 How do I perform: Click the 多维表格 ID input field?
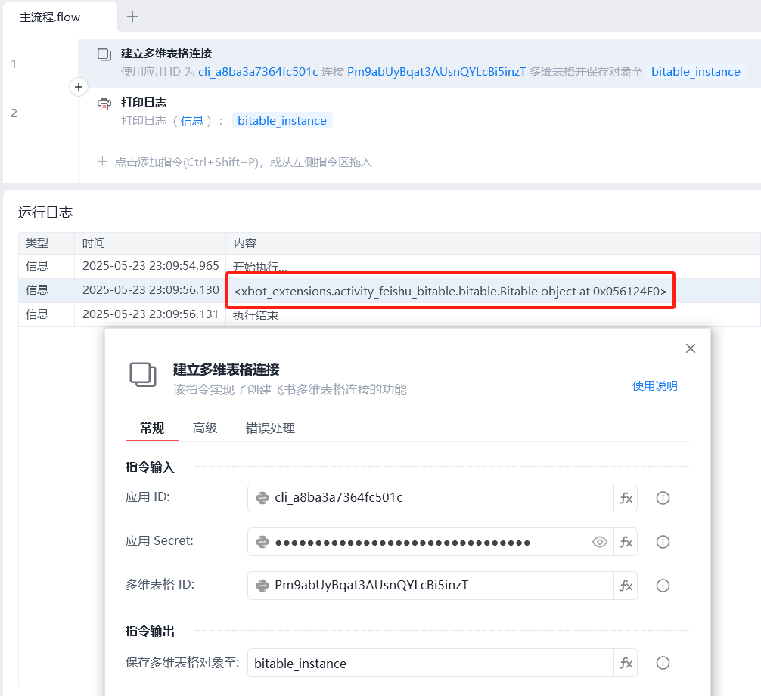(x=439, y=586)
